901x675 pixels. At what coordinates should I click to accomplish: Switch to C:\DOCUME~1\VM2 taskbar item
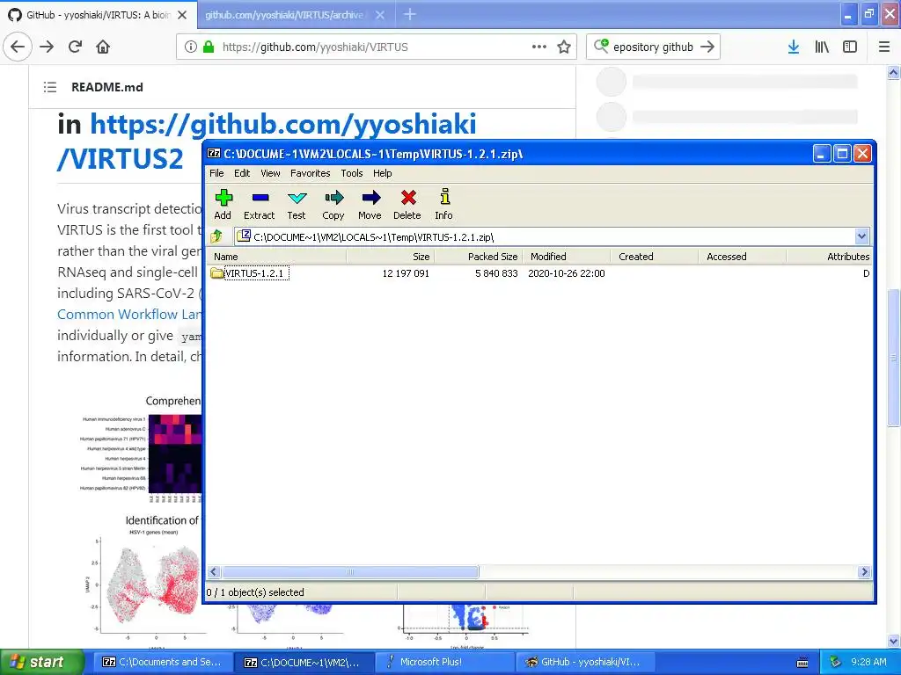tap(304, 662)
